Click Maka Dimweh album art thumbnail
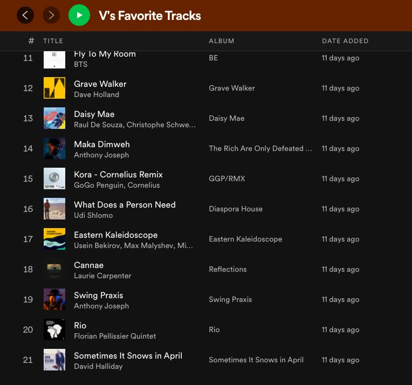Screen dimensions: 412x385 pyautogui.click(x=54, y=148)
